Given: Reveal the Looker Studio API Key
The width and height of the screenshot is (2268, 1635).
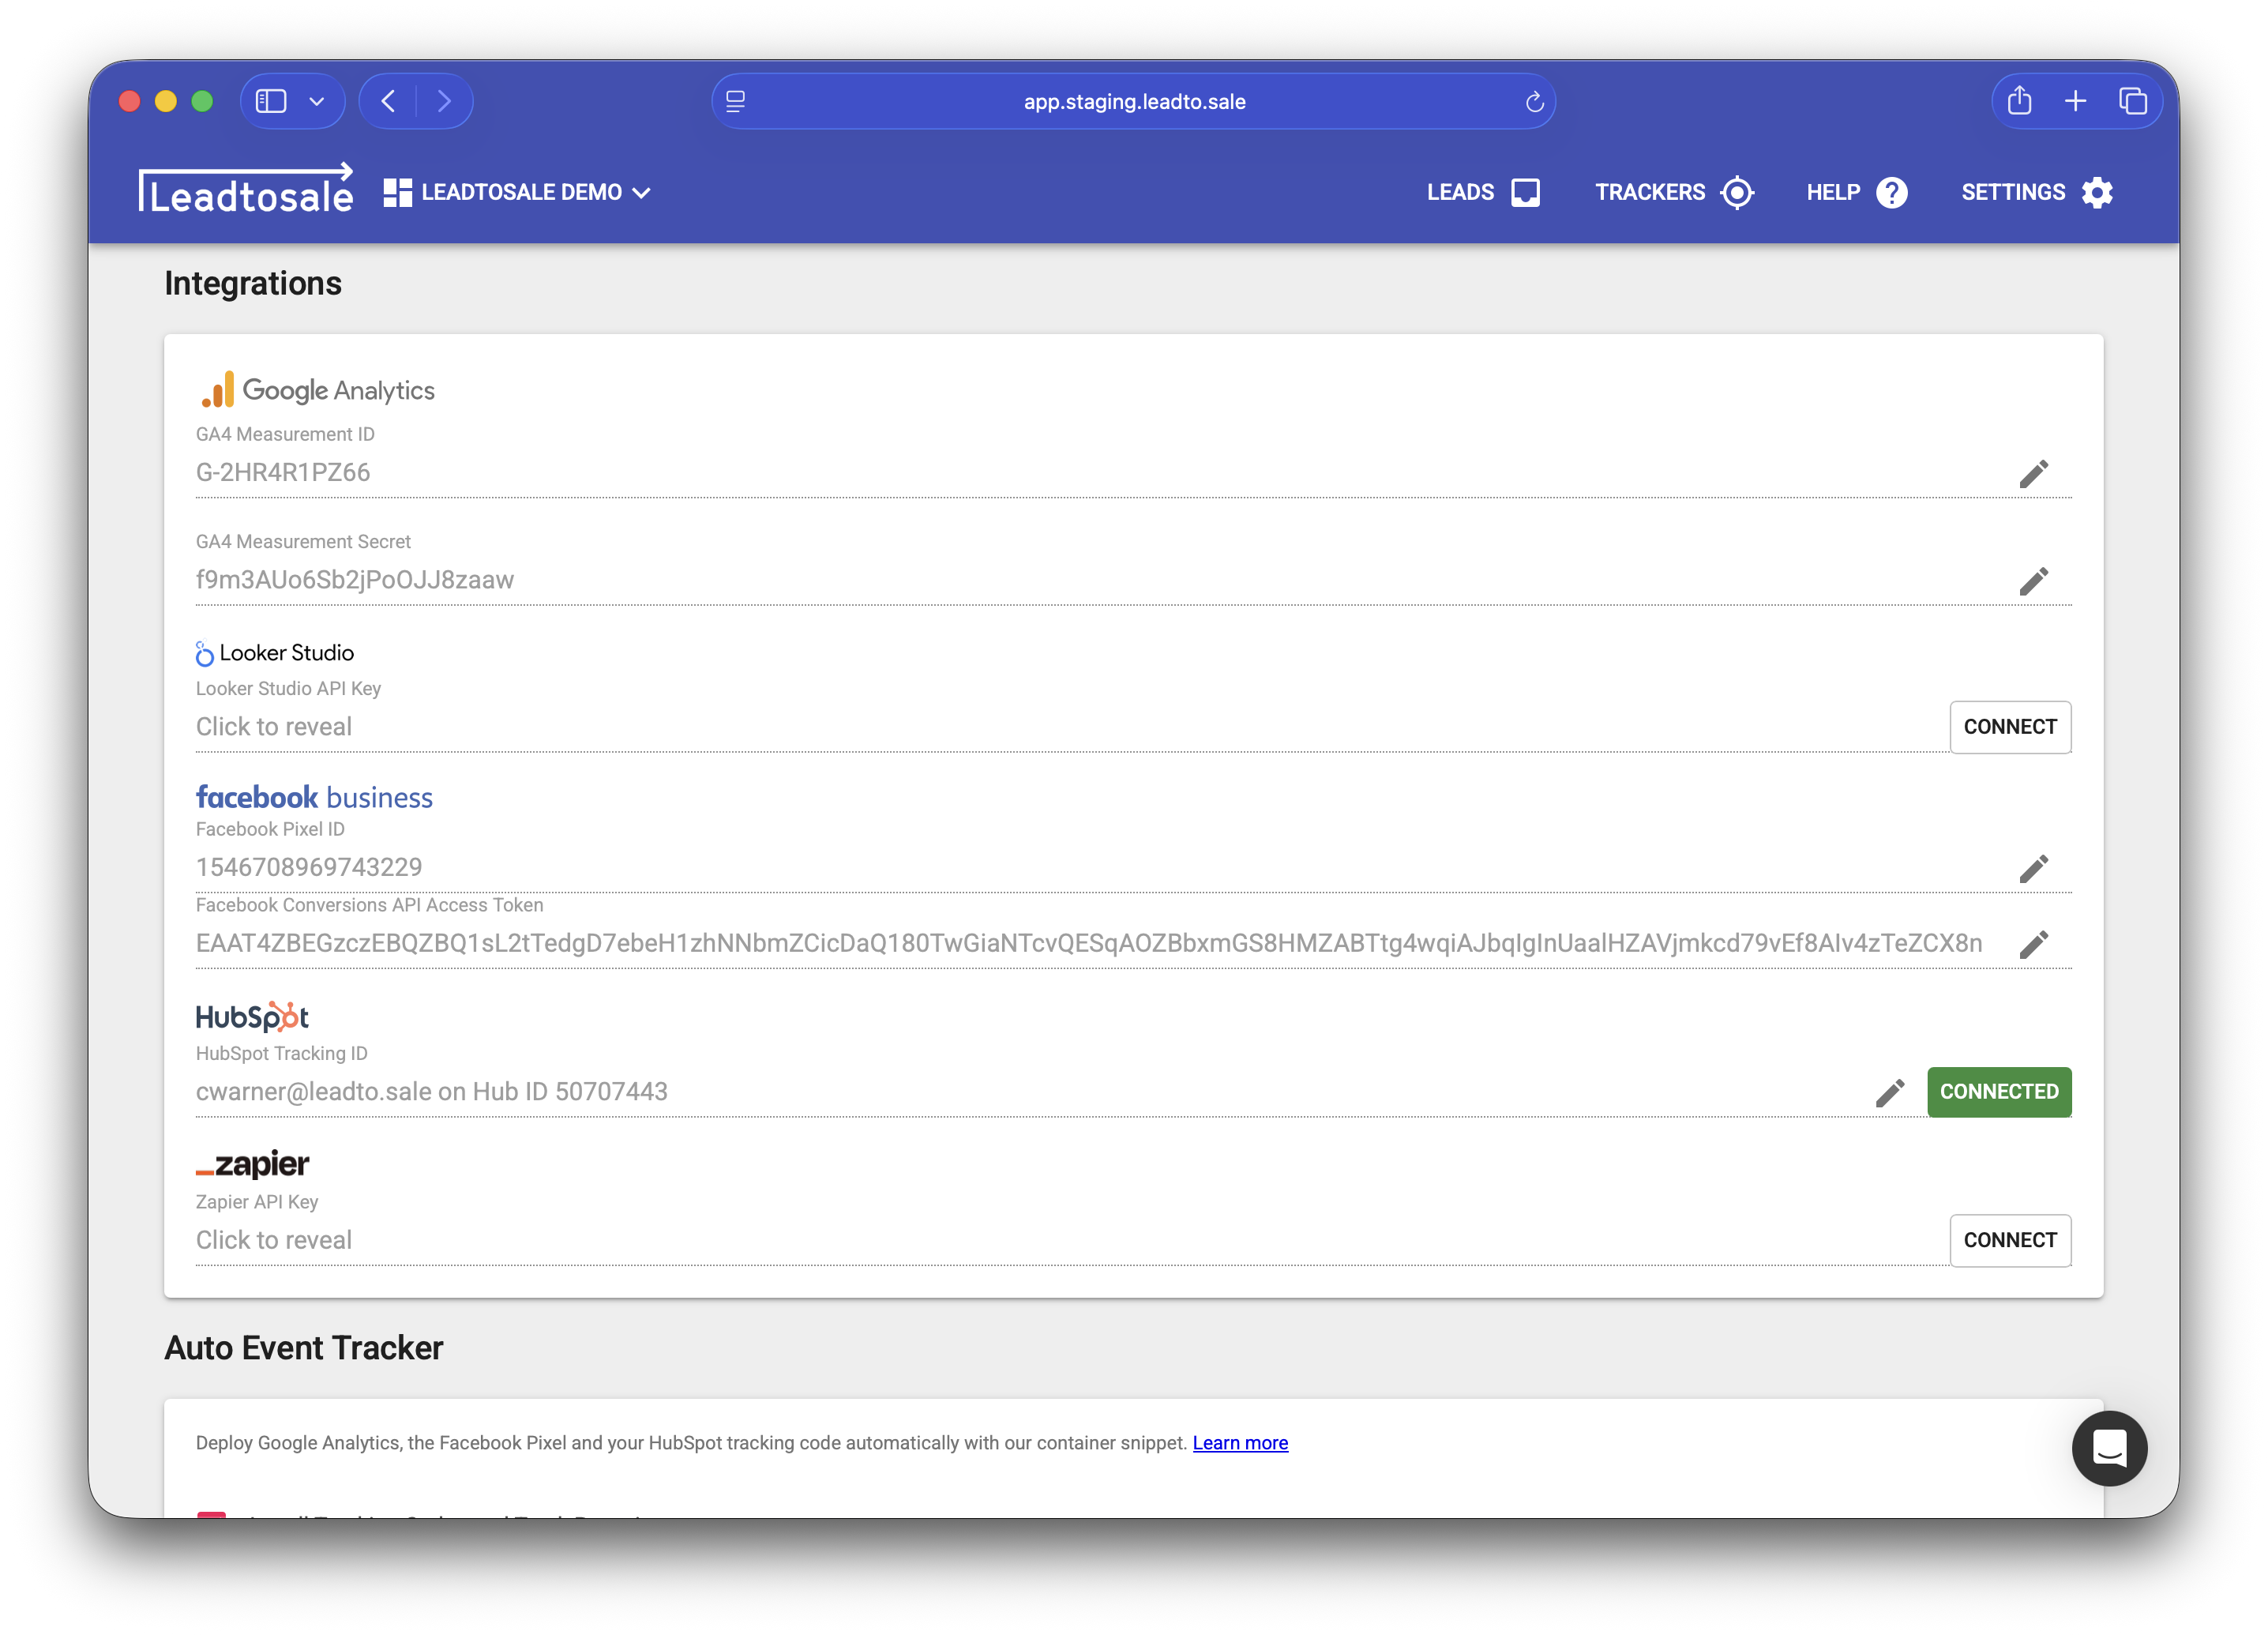Looking at the screenshot, I should (273, 726).
